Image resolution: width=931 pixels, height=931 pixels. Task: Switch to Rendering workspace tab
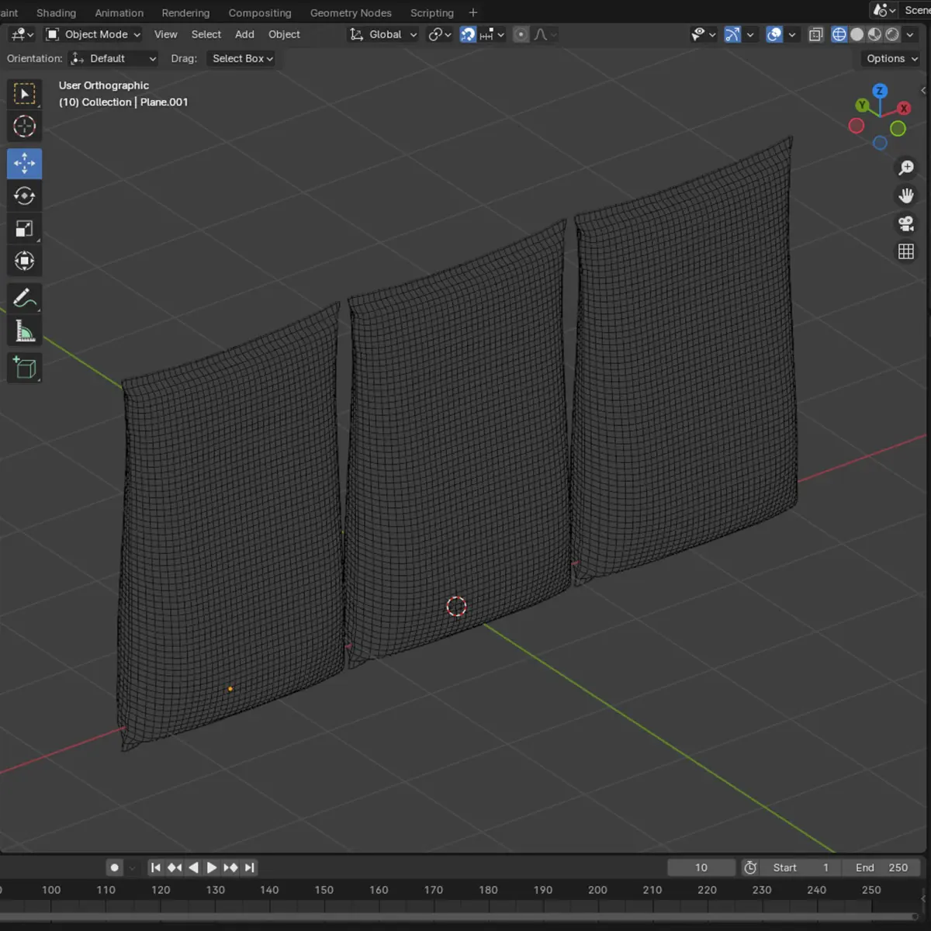[185, 12]
